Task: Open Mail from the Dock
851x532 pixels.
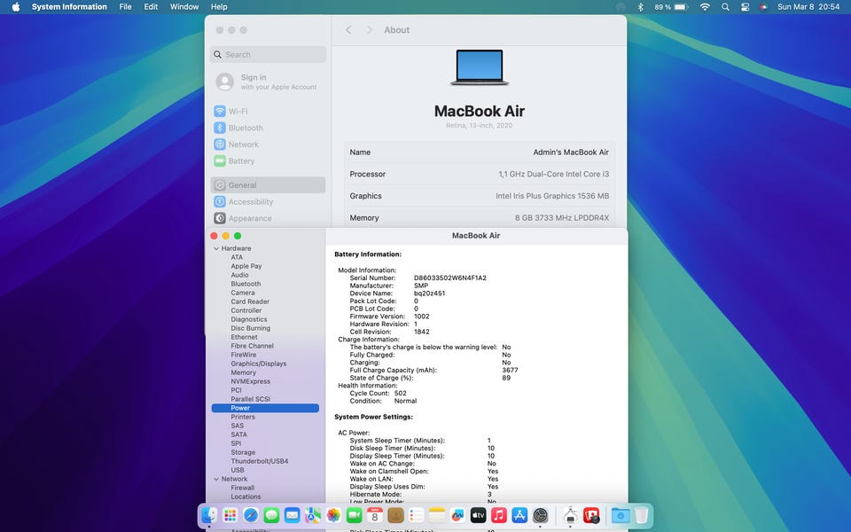Action: tap(292, 514)
